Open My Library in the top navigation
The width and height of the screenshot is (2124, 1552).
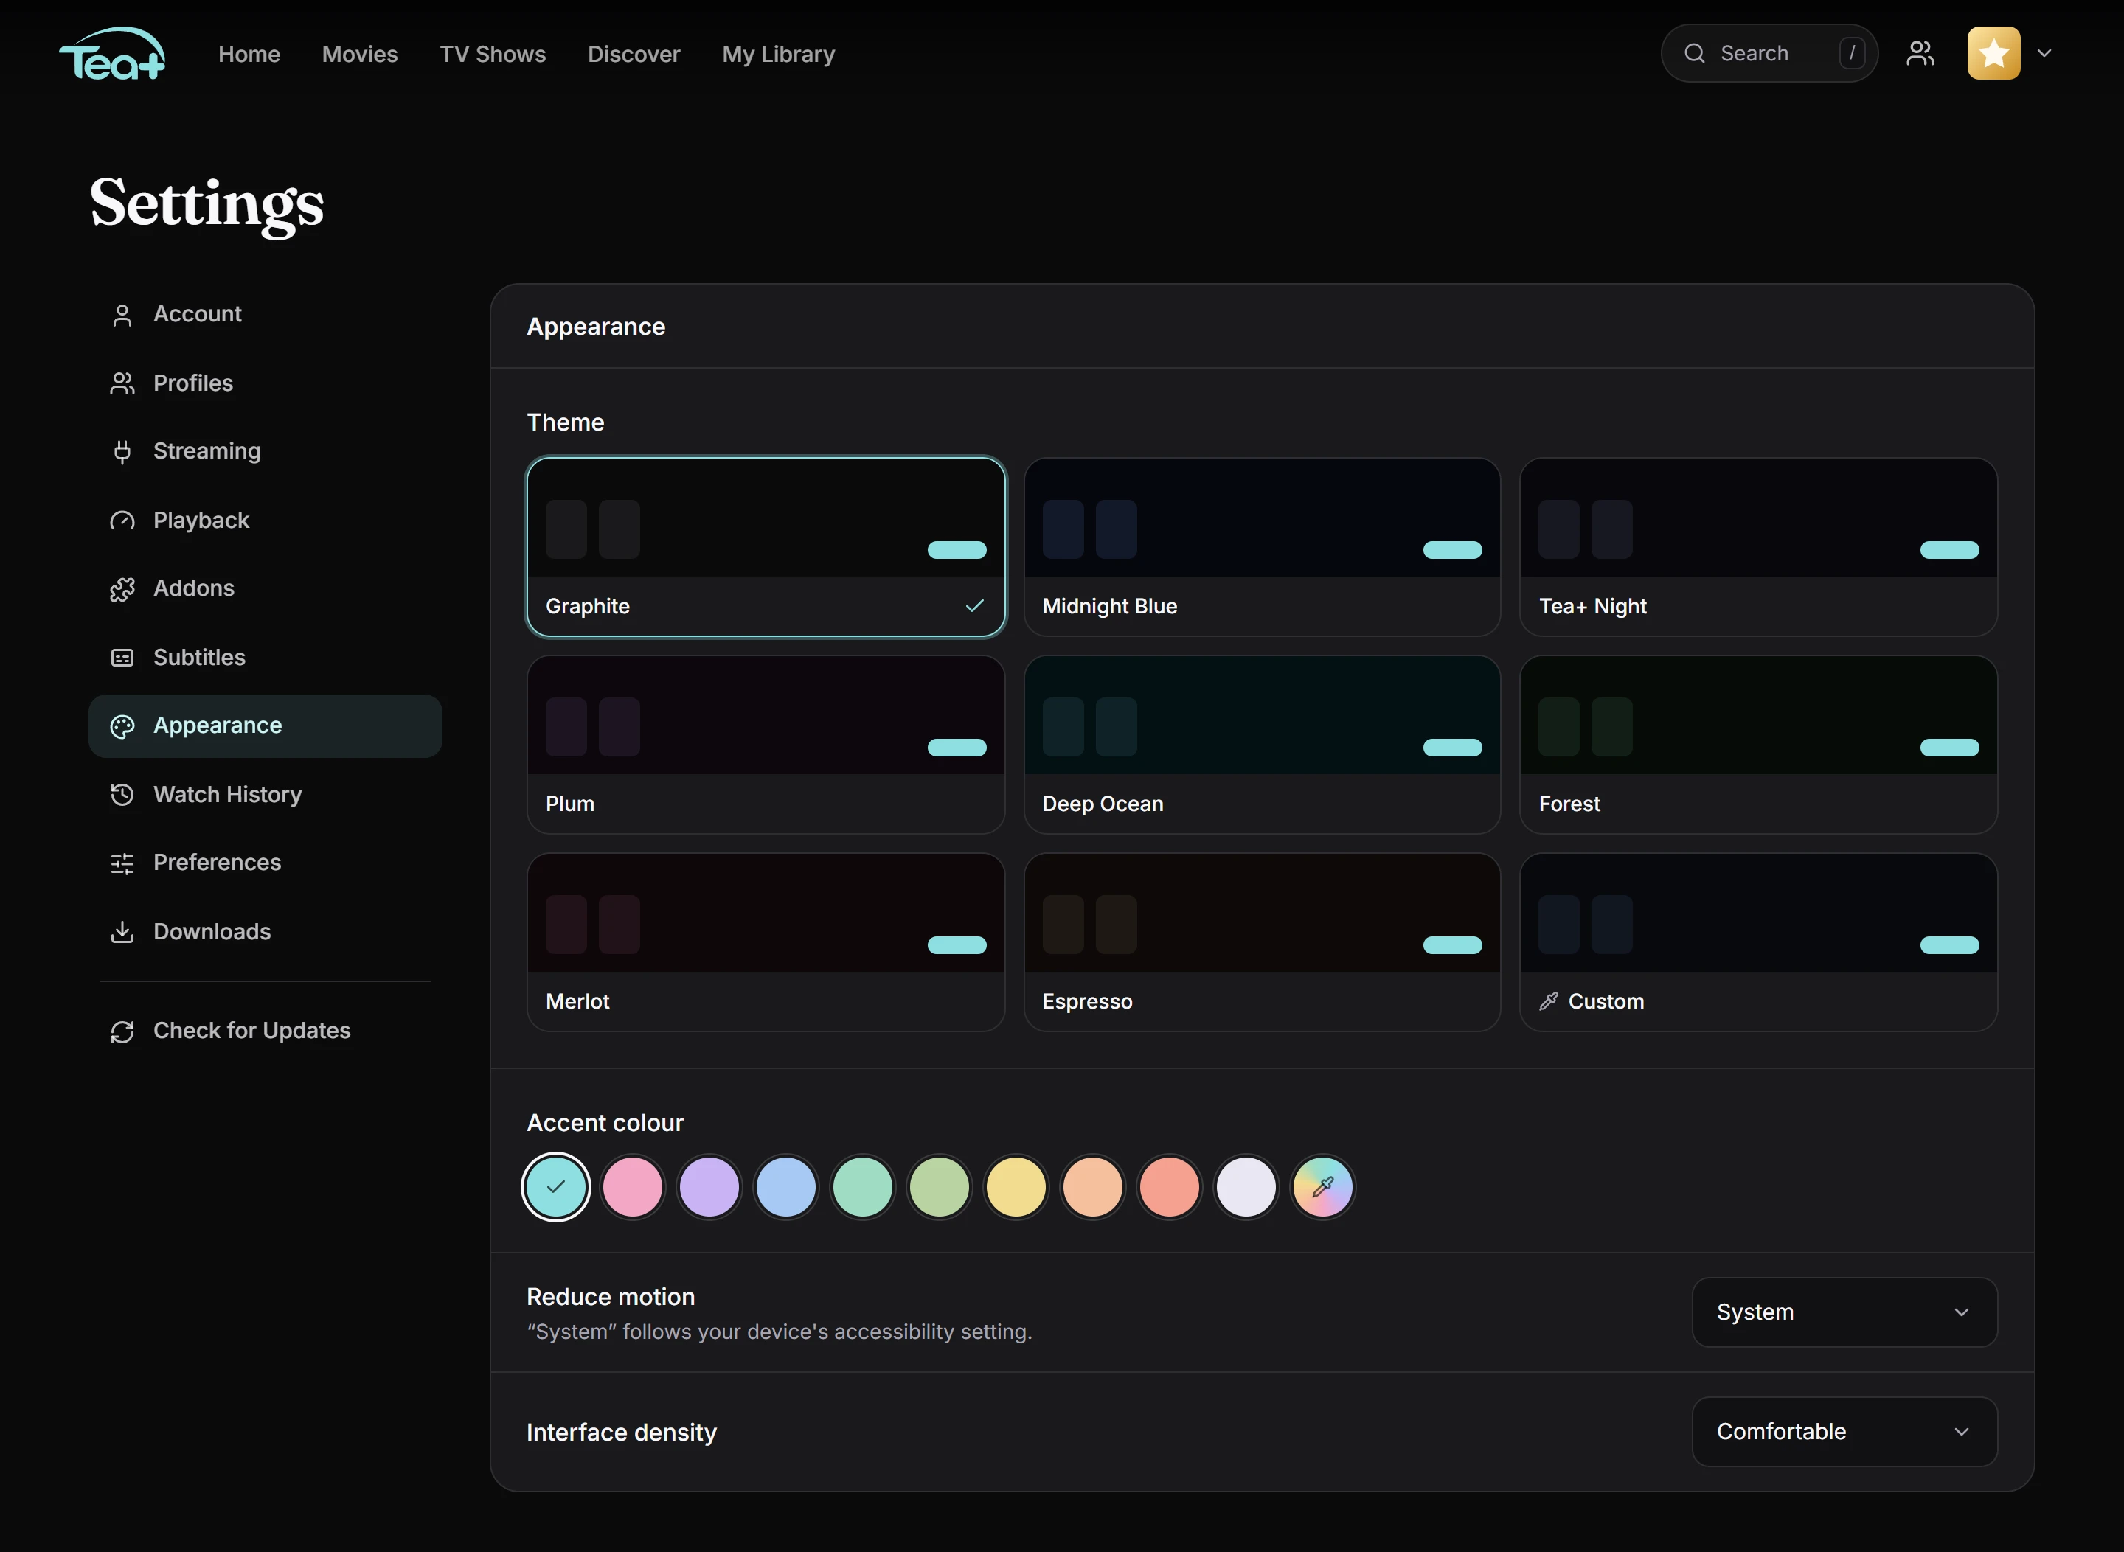coord(778,55)
